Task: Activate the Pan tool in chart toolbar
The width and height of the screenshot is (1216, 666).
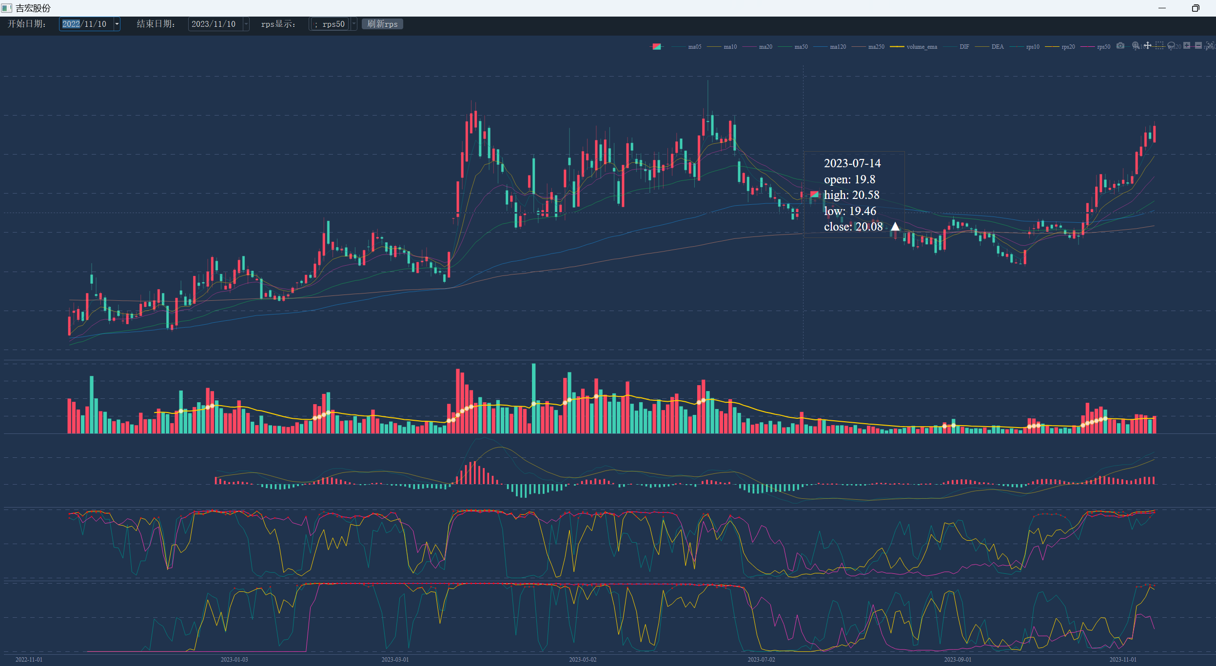Action: pos(1148,46)
